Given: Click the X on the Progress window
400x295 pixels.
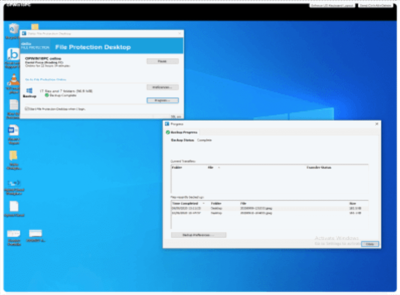Looking at the screenshot, I should 377,124.
